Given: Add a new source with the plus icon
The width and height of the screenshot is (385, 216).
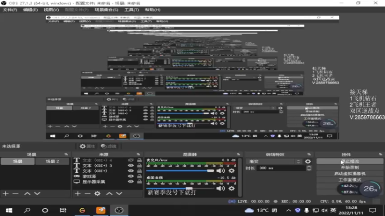Looking at the screenshot, I should point(77,193).
